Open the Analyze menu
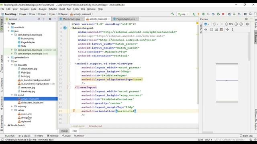257x144 pixels. click(43, 9)
